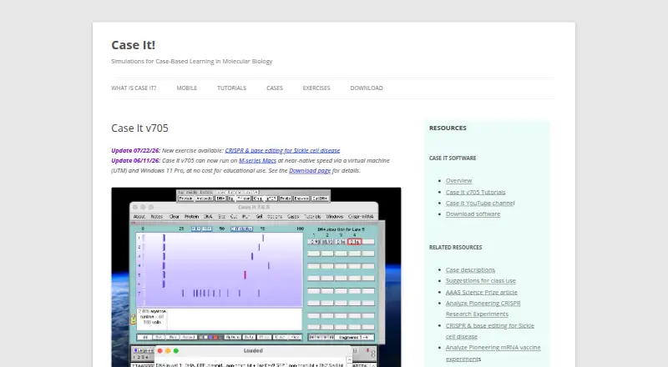Click the CASE IT SOFTWARE sidebar heading
The height and width of the screenshot is (367, 668).
point(453,158)
